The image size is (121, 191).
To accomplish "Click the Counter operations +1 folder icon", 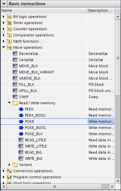I will pyautogui.click(x=9, y=29).
